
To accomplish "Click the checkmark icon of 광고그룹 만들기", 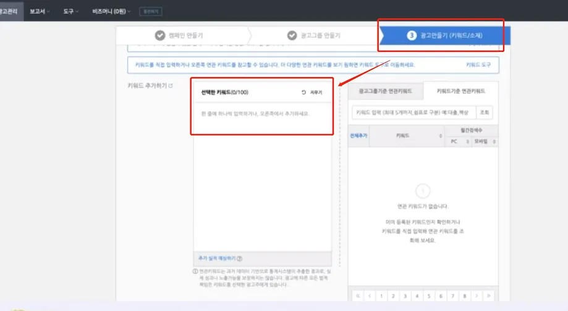I will click(292, 35).
